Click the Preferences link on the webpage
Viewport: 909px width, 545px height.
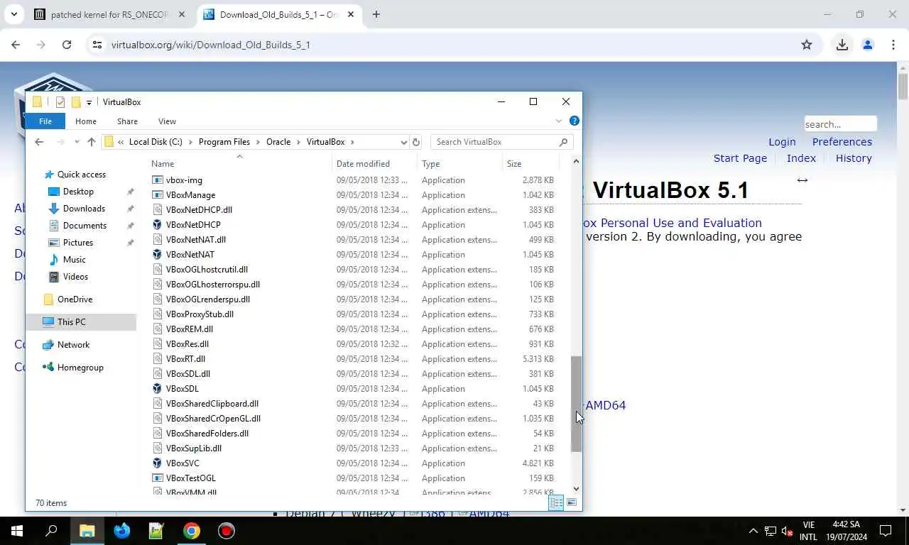click(x=842, y=142)
